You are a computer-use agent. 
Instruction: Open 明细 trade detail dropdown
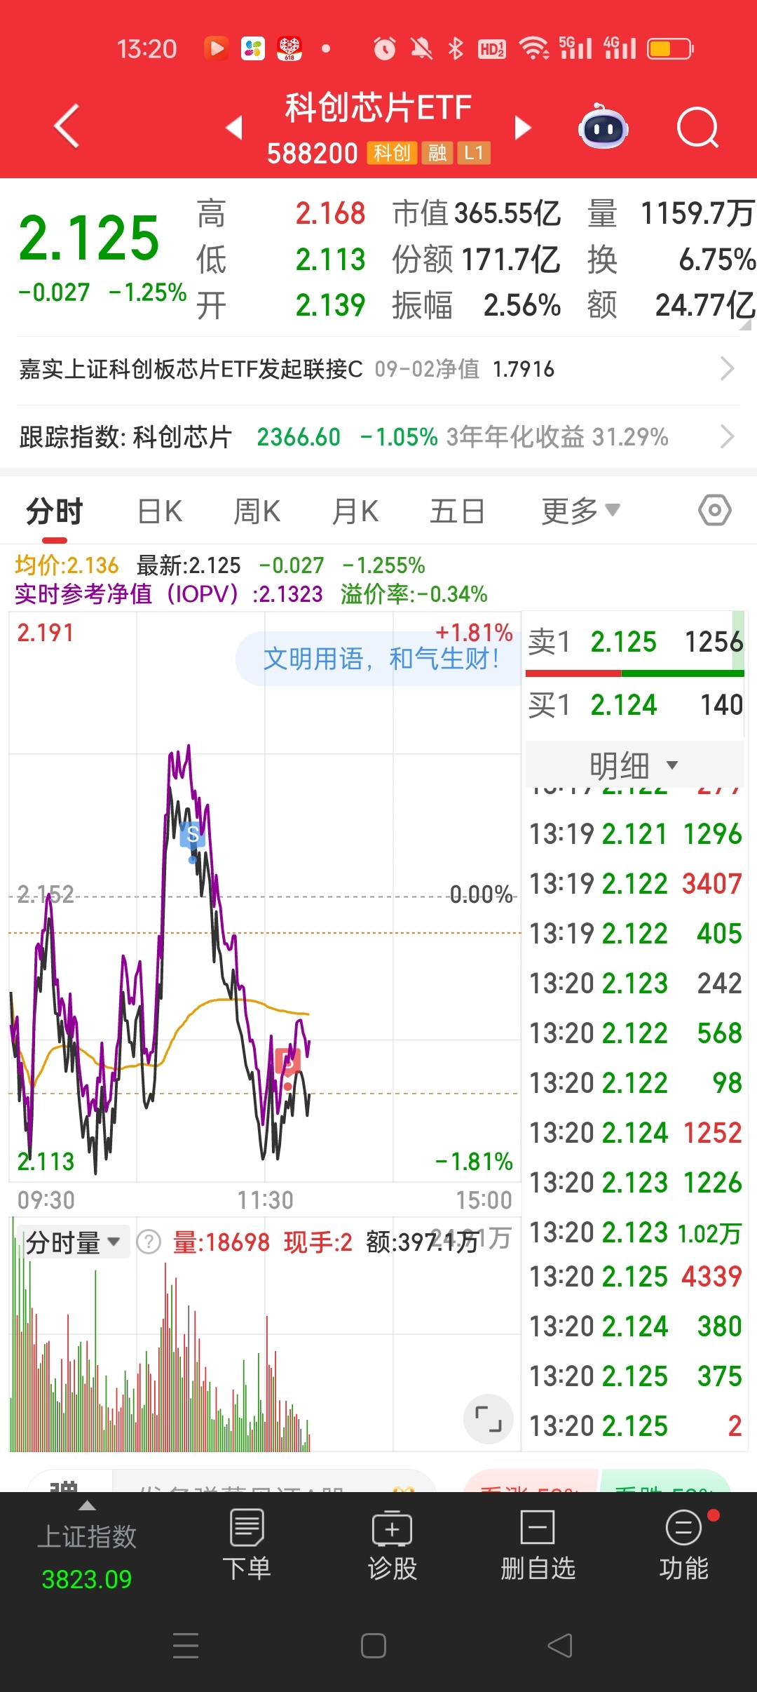(634, 765)
